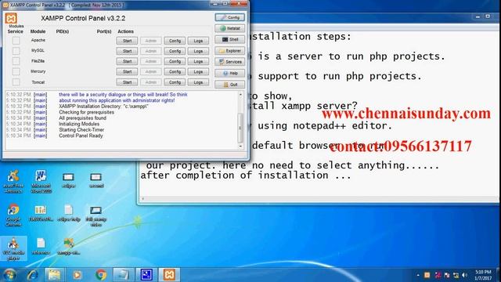Screen dimensions: 501x282
Task: Click "after completion of installation" text in editor
Action: click(x=234, y=175)
